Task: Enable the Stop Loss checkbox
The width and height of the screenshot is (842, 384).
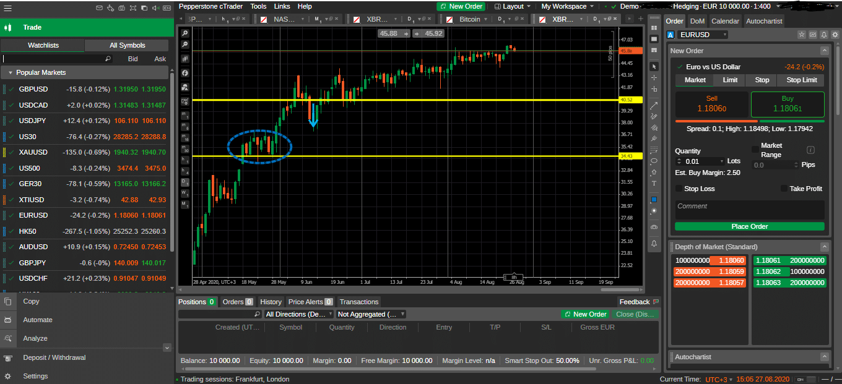Action: click(x=680, y=189)
